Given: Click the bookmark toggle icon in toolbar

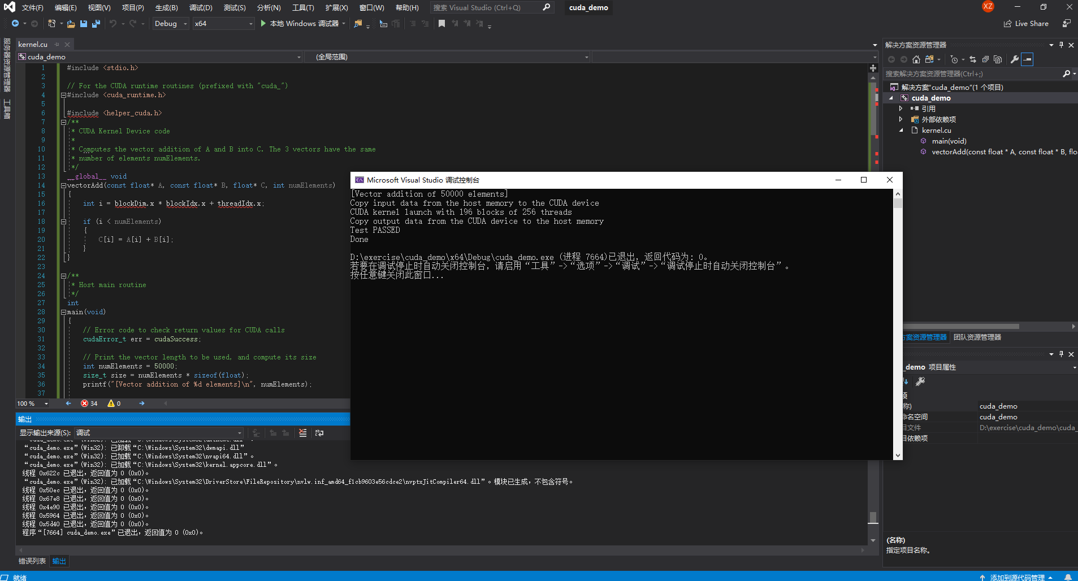Looking at the screenshot, I should pyautogui.click(x=441, y=24).
